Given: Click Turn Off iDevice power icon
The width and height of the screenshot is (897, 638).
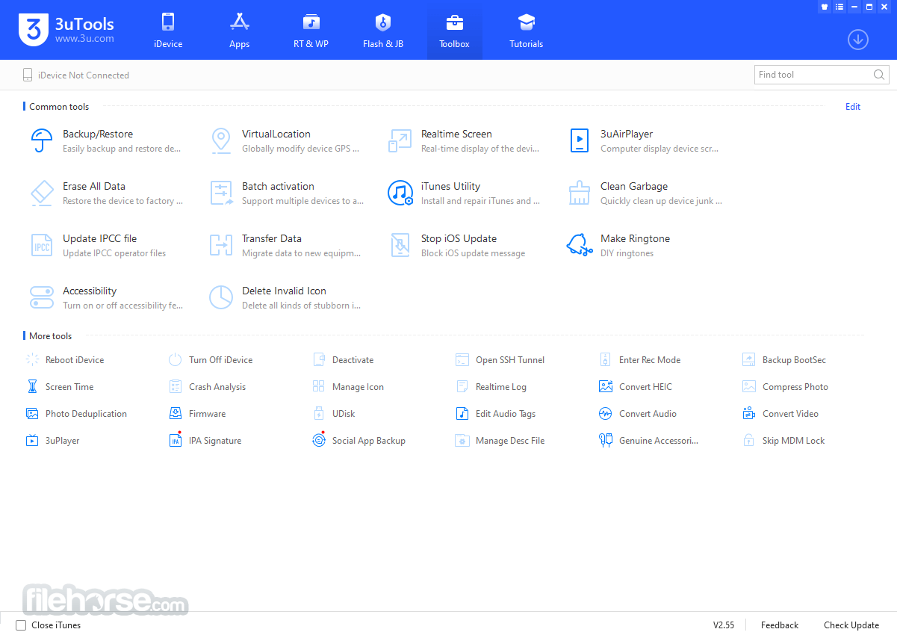Looking at the screenshot, I should [x=176, y=359].
